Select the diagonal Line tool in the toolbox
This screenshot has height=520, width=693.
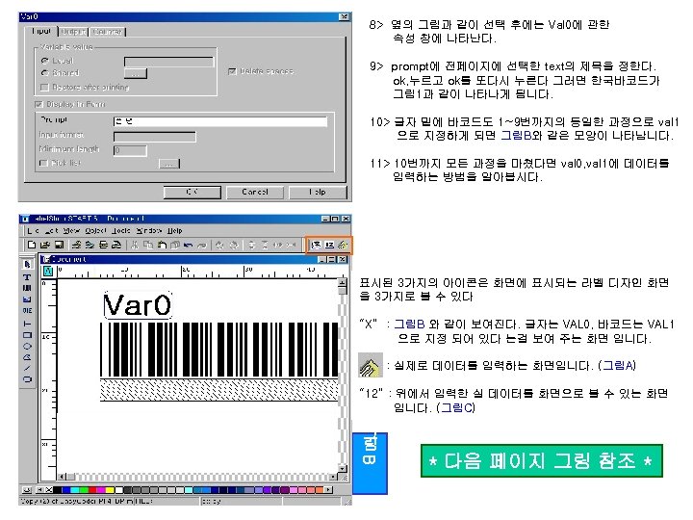coord(27,368)
